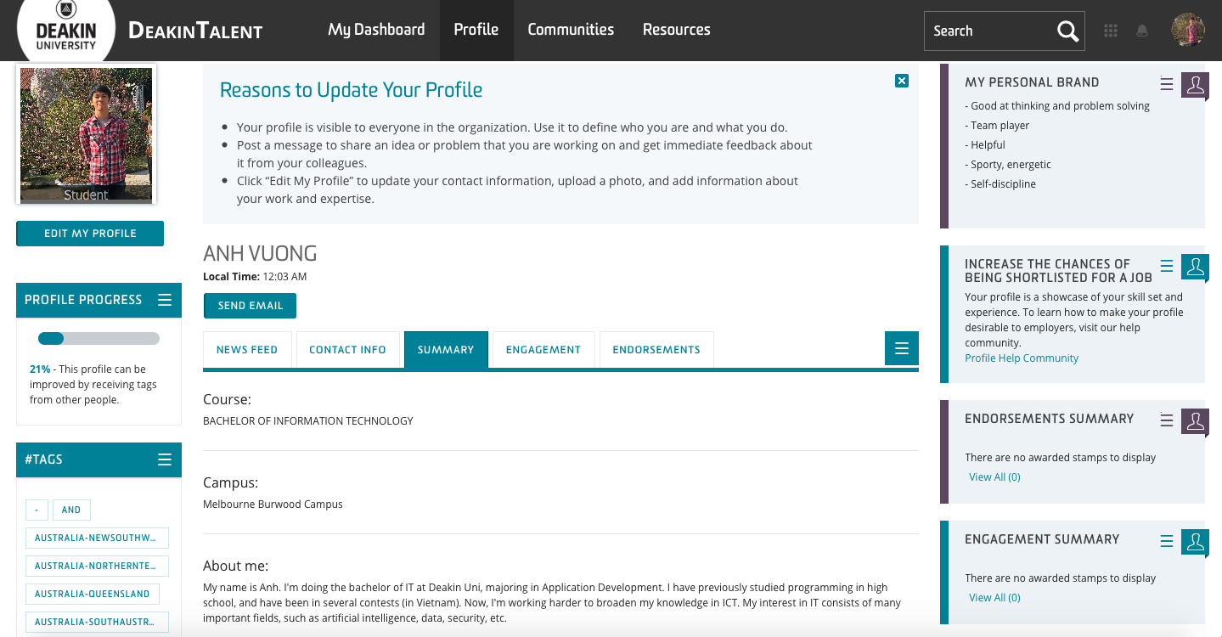Switch to the Engagement tab
This screenshot has height=637, width=1222.
click(543, 349)
